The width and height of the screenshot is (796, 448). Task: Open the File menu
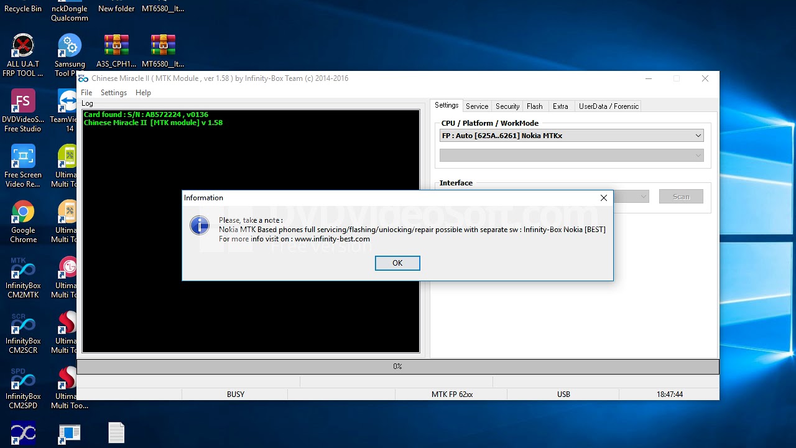click(86, 93)
